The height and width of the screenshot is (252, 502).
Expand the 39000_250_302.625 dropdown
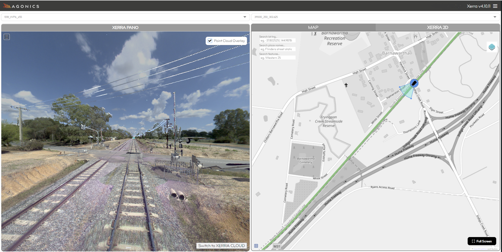coord(375,17)
